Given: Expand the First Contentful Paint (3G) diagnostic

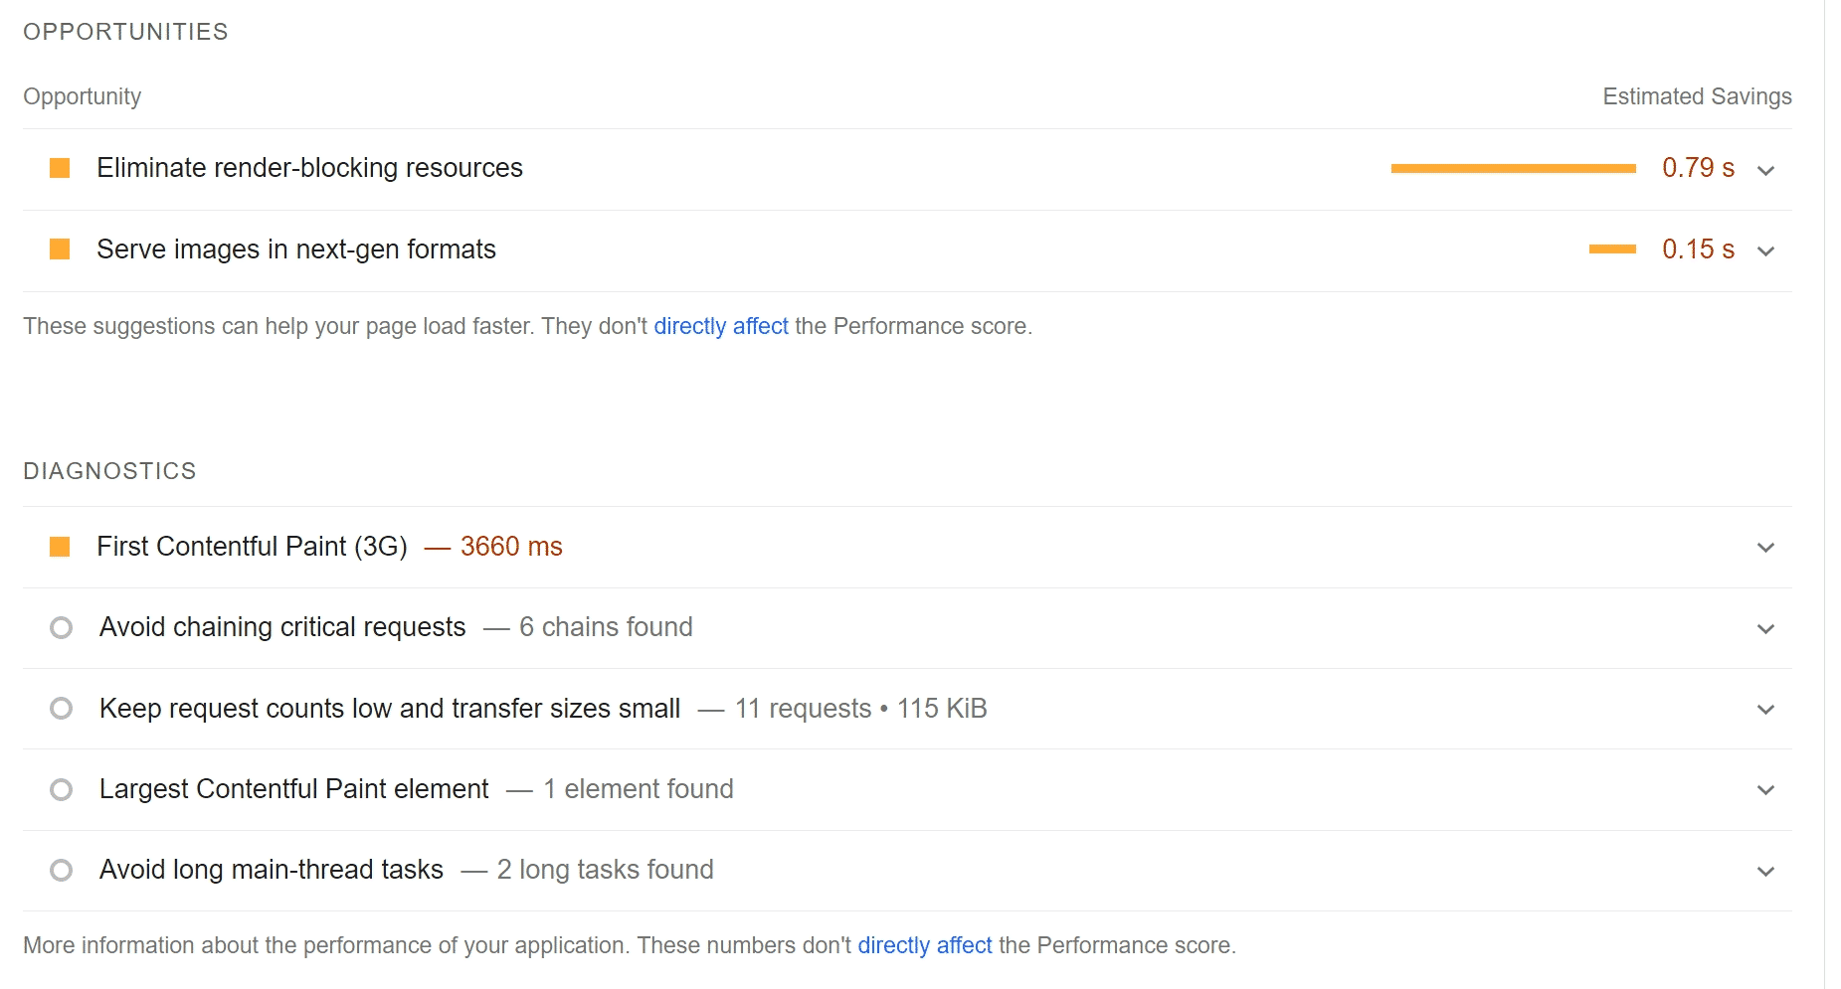Looking at the screenshot, I should [x=1766, y=547].
